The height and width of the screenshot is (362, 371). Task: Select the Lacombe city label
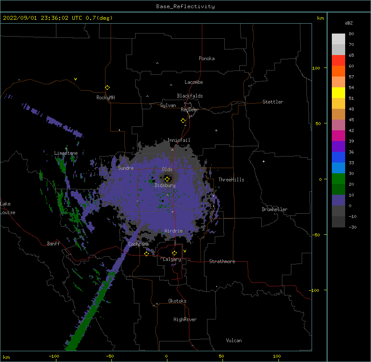[194, 82]
